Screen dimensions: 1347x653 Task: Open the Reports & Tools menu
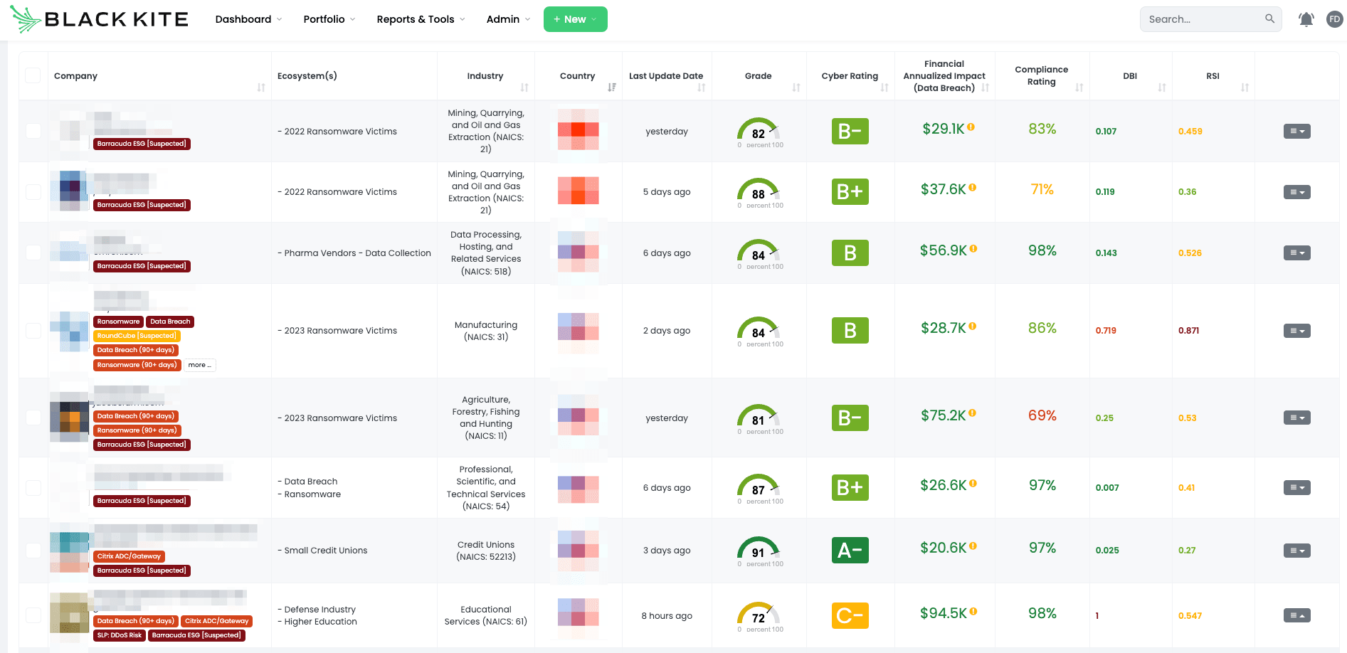(x=416, y=19)
